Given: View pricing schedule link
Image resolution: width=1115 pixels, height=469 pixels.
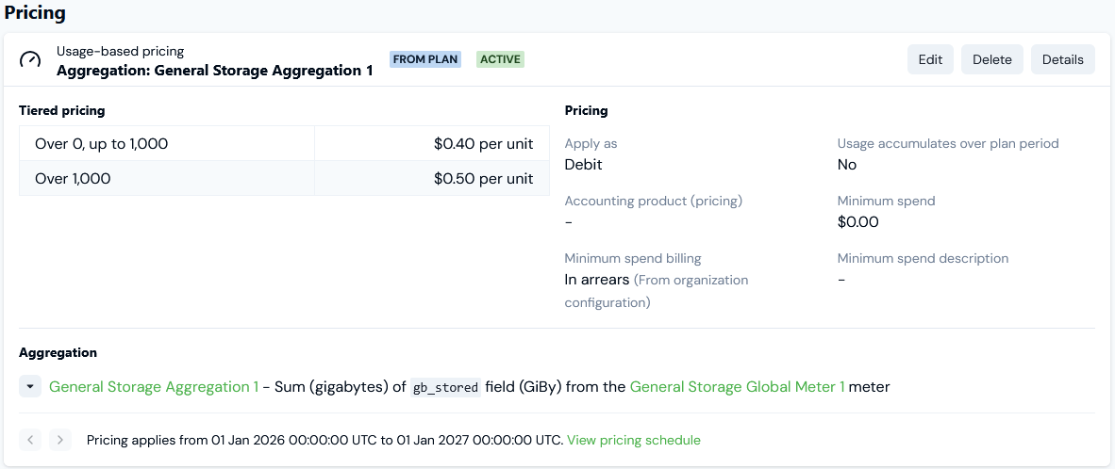Looking at the screenshot, I should (x=634, y=440).
